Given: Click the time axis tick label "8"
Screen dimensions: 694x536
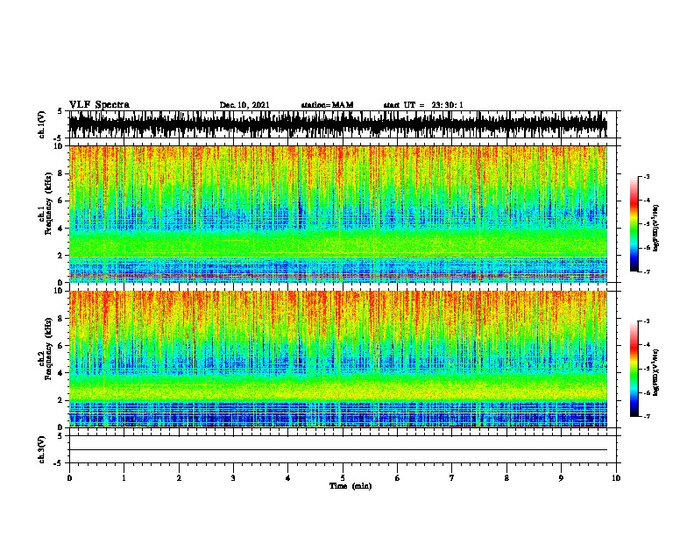Looking at the screenshot, I should pyautogui.click(x=506, y=478).
